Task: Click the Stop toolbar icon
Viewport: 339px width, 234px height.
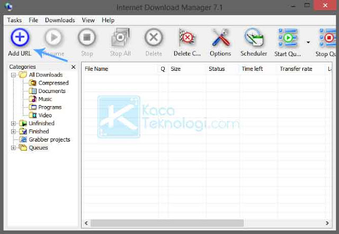Action: click(87, 38)
